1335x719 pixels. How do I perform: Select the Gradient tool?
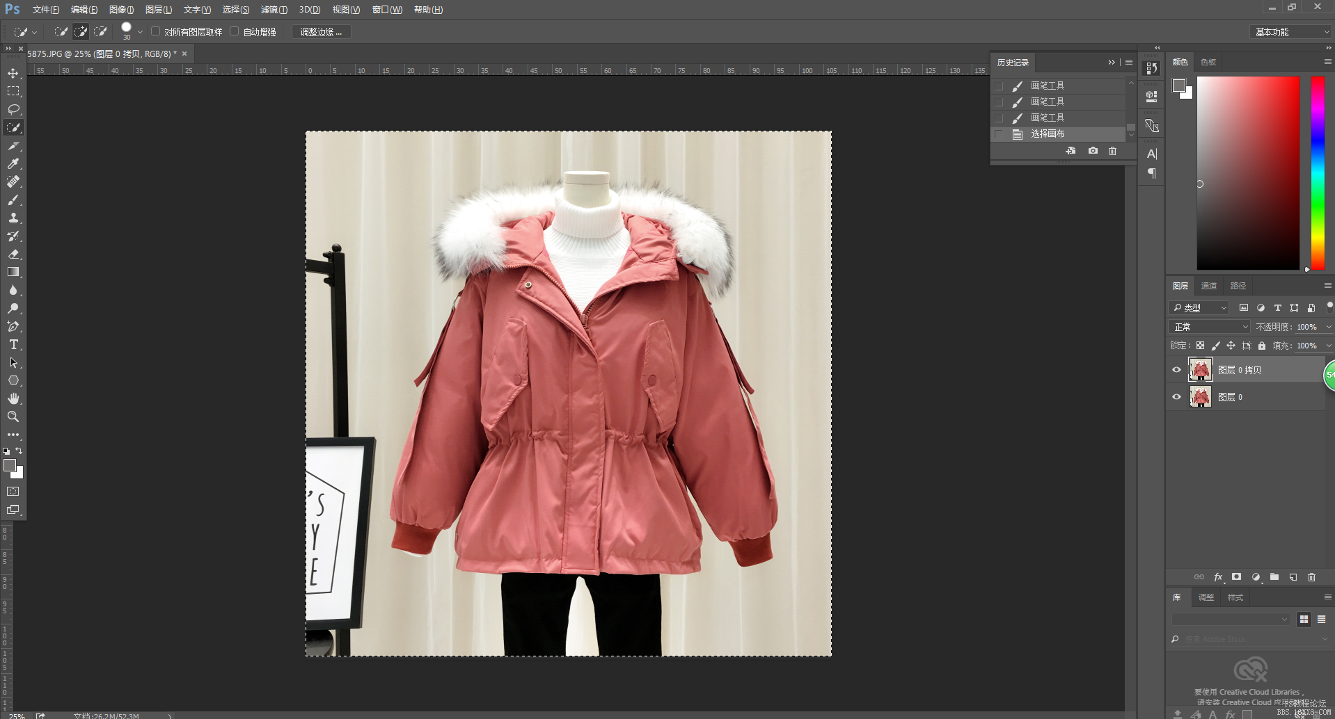13,272
